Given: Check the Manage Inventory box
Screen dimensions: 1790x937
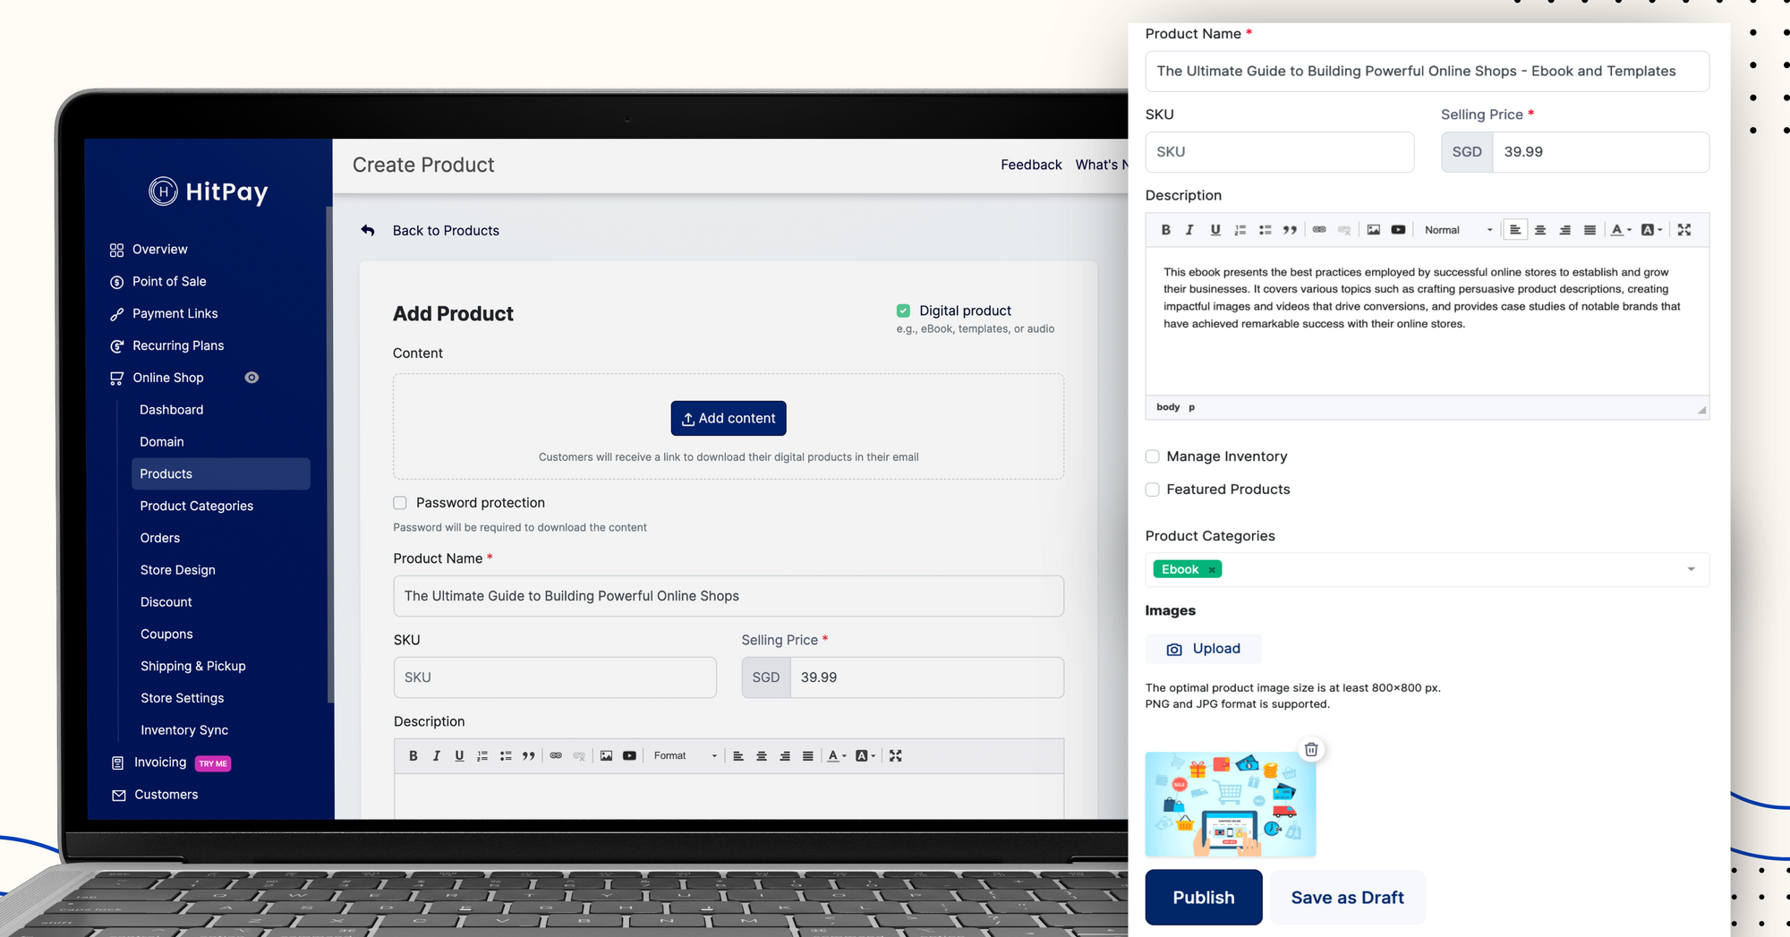Looking at the screenshot, I should click(x=1153, y=456).
